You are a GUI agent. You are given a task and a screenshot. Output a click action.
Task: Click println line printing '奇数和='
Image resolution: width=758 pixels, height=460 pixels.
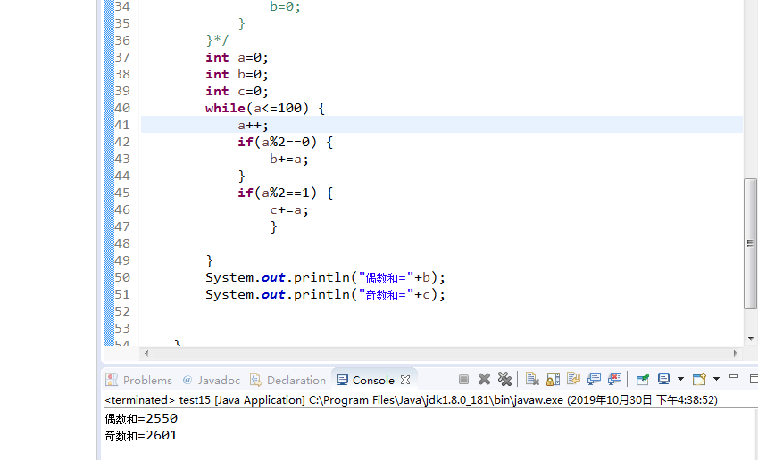(325, 295)
